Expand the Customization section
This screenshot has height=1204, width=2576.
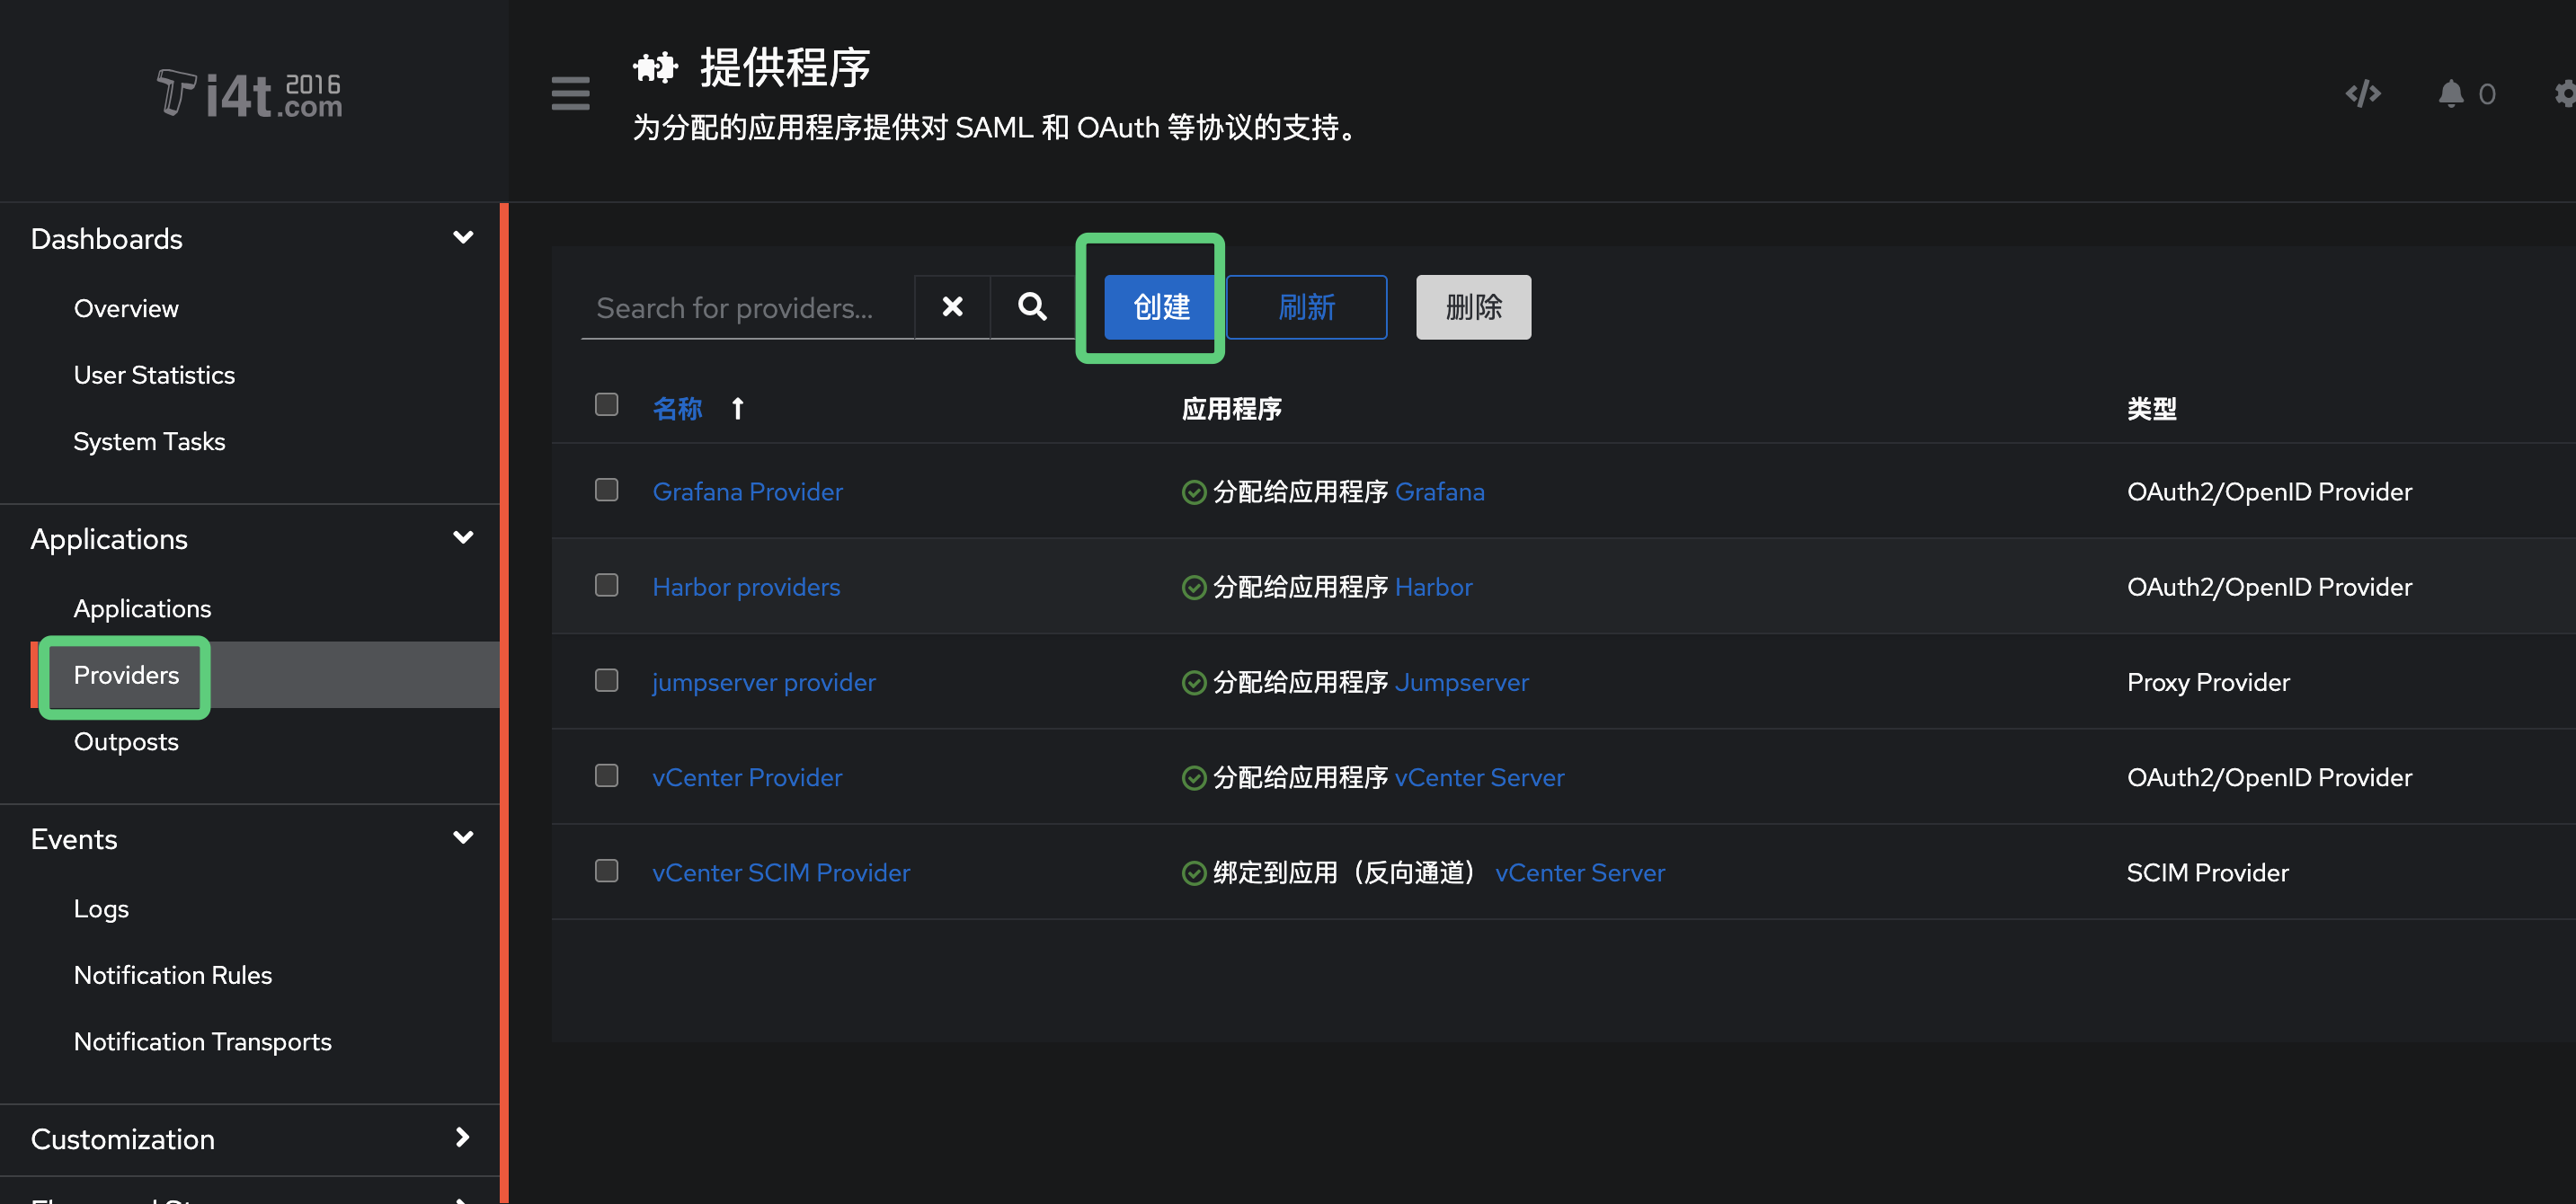[x=463, y=1138]
